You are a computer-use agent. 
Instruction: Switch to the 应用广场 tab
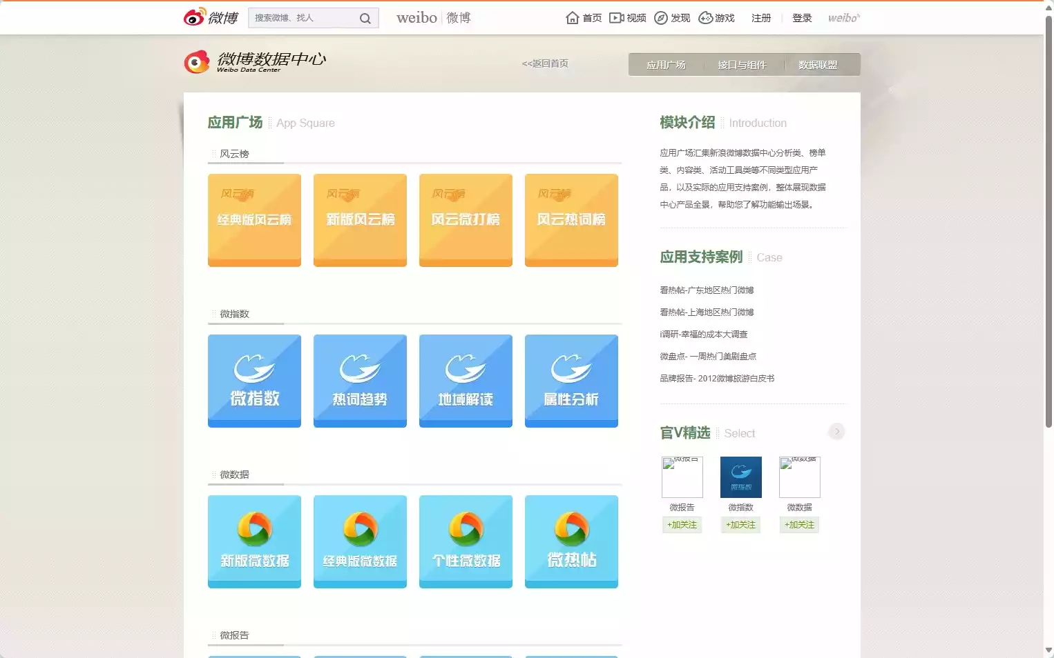pos(666,65)
